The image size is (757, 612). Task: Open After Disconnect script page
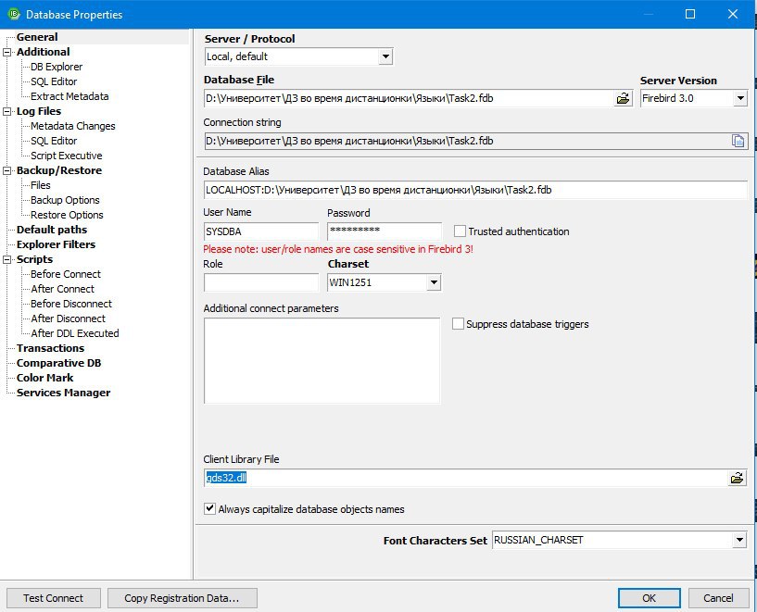tap(68, 318)
